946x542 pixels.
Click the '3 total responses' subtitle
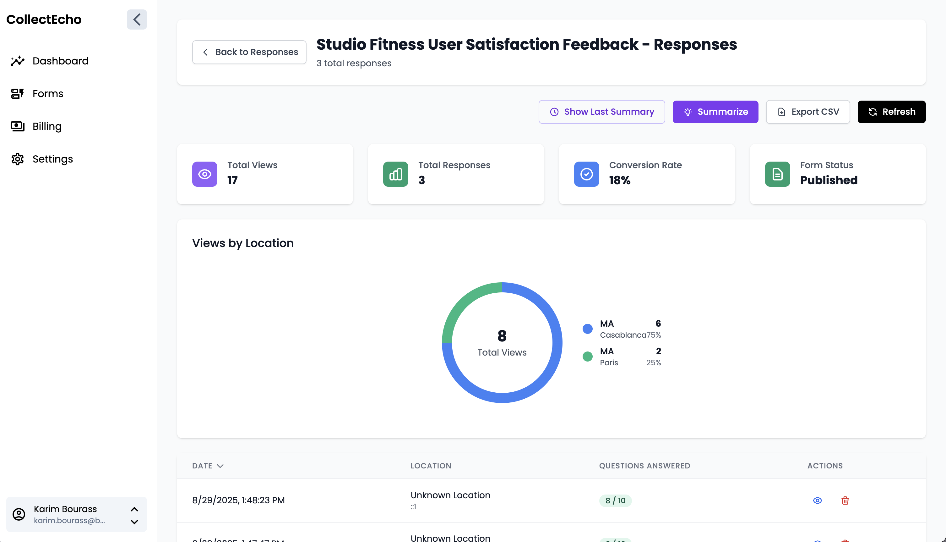click(x=354, y=63)
